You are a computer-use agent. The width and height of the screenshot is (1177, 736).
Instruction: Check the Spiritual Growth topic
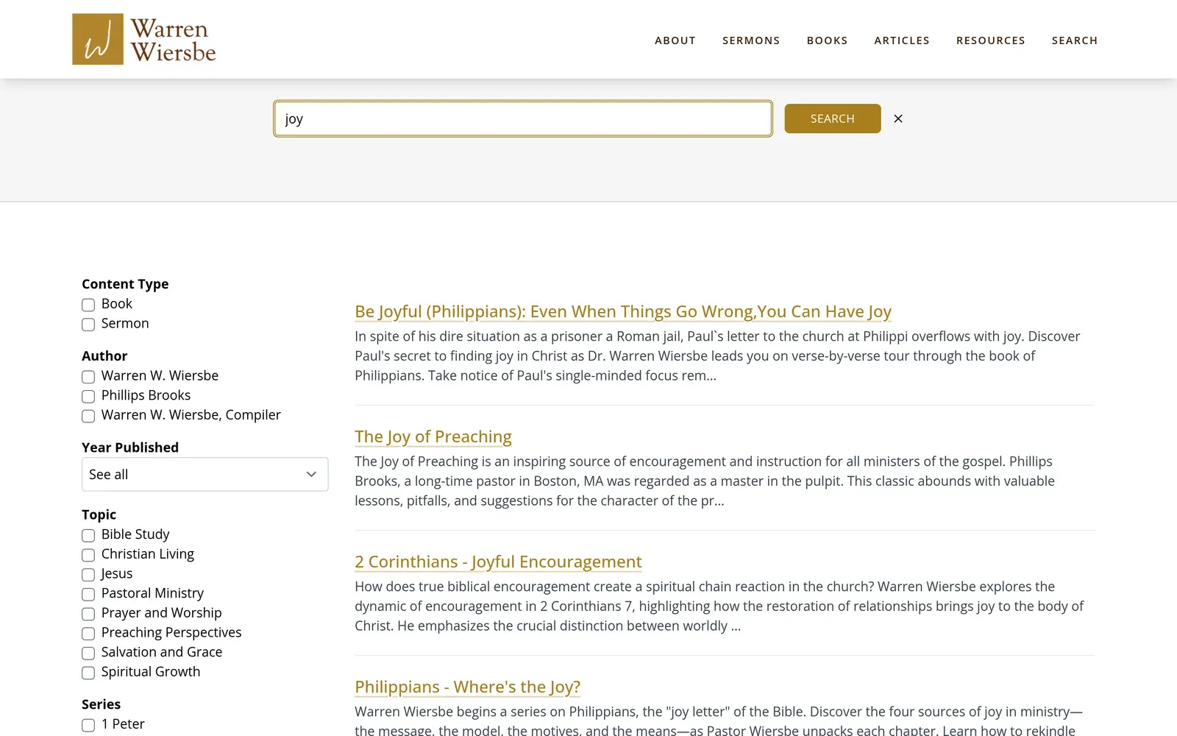tap(88, 673)
